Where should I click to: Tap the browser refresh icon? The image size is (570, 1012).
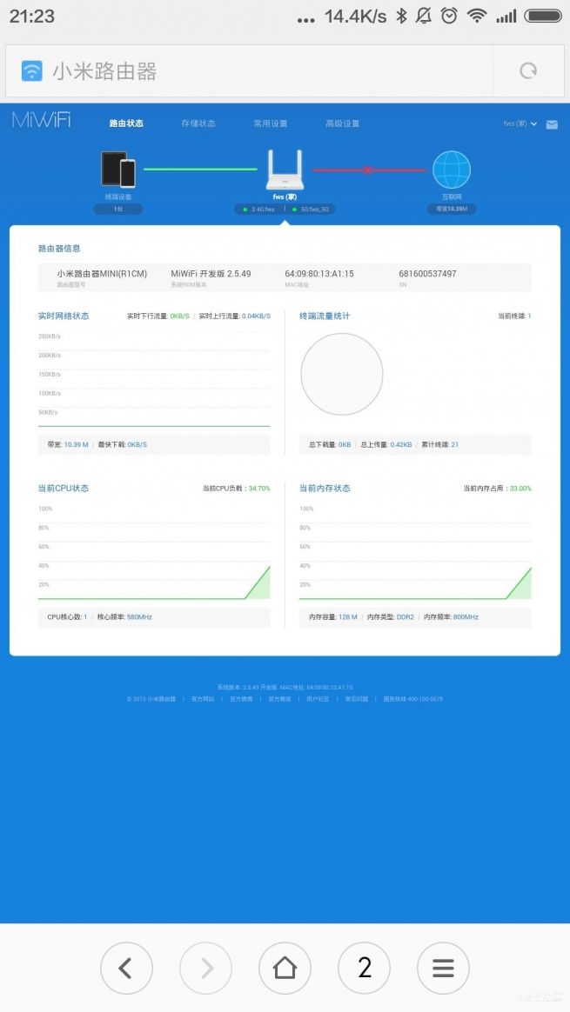click(528, 70)
